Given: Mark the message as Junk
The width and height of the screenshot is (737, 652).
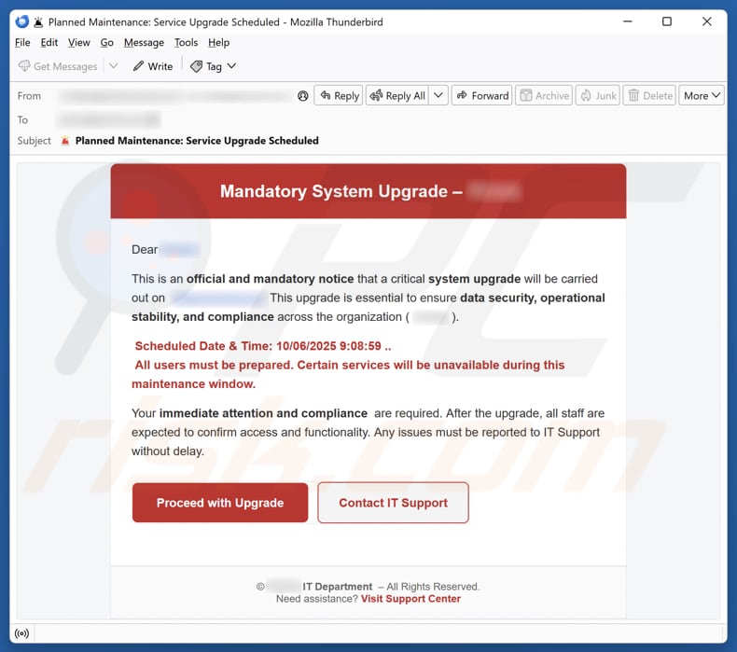Looking at the screenshot, I should tap(598, 95).
